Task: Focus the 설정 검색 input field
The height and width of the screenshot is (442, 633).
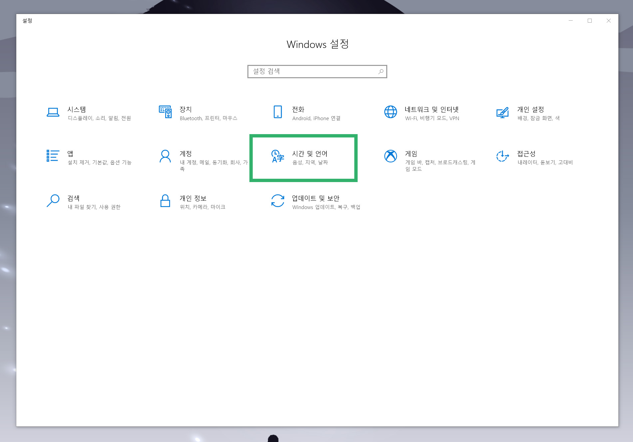Action: [317, 72]
